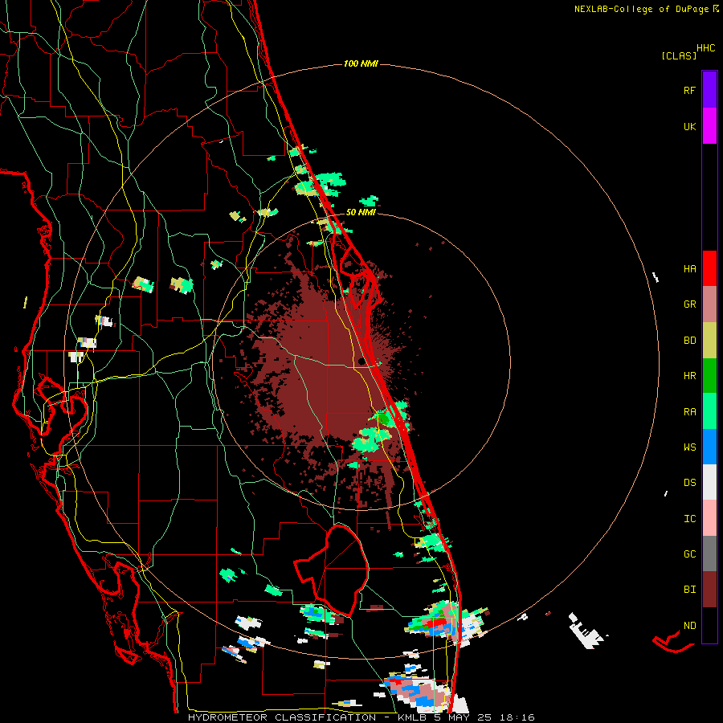Viewport: 723px width, 723px height.
Task: Click the BI dark red legend swatch
Action: point(709,590)
